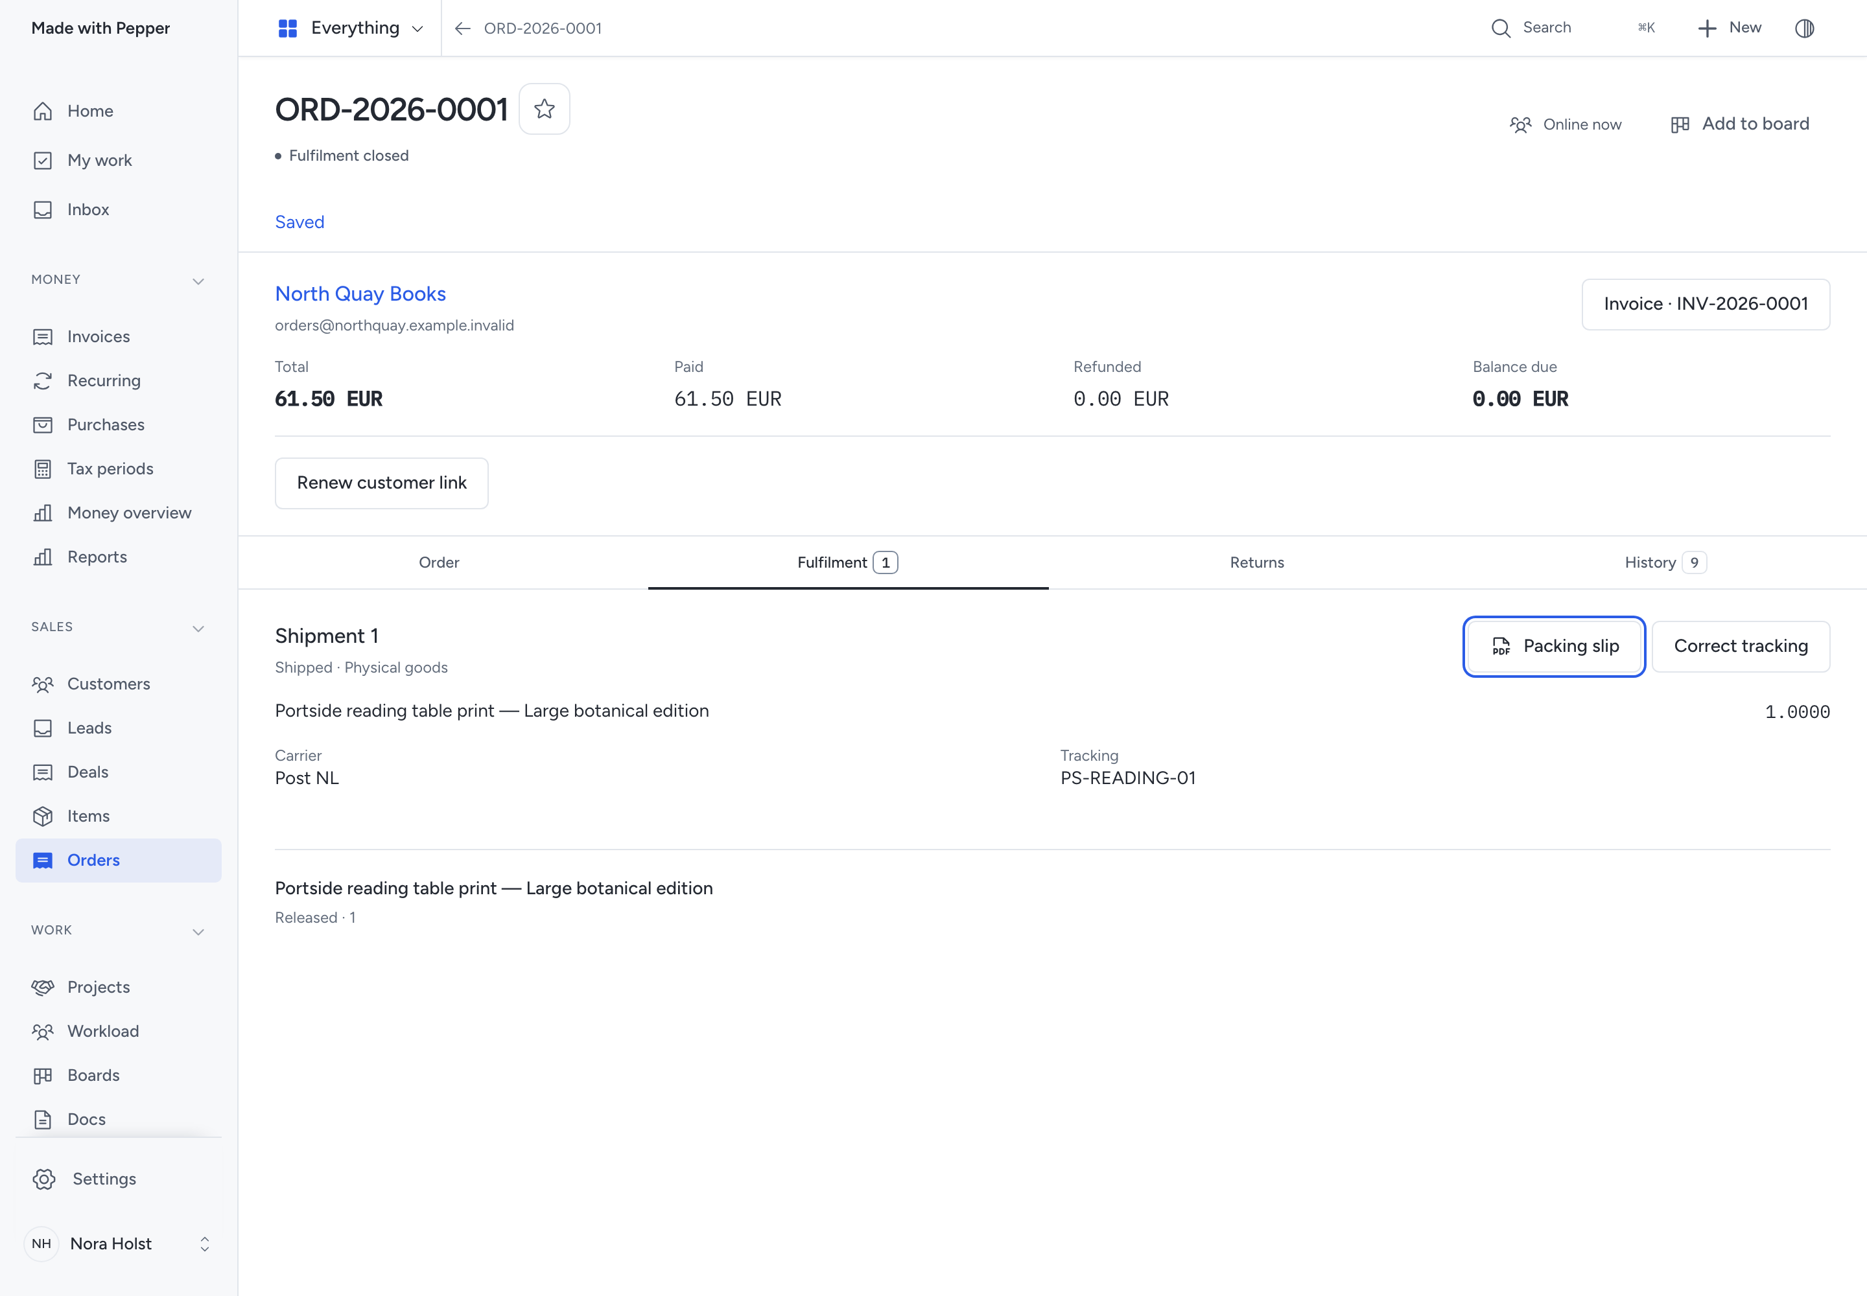Image resolution: width=1867 pixels, height=1296 pixels.
Task: Download the Packing slip PDF
Action: coord(1555,646)
